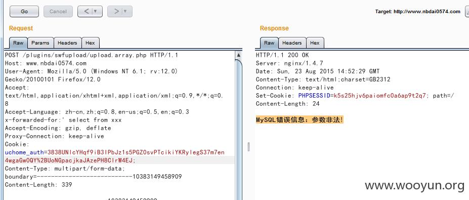Select the Response Raw tab
469x200 pixels.
coord(269,43)
